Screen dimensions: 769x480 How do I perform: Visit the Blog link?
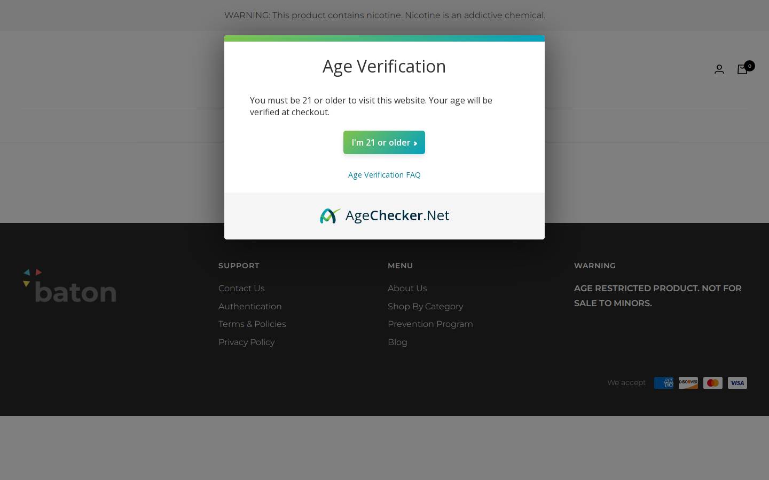coord(397,342)
